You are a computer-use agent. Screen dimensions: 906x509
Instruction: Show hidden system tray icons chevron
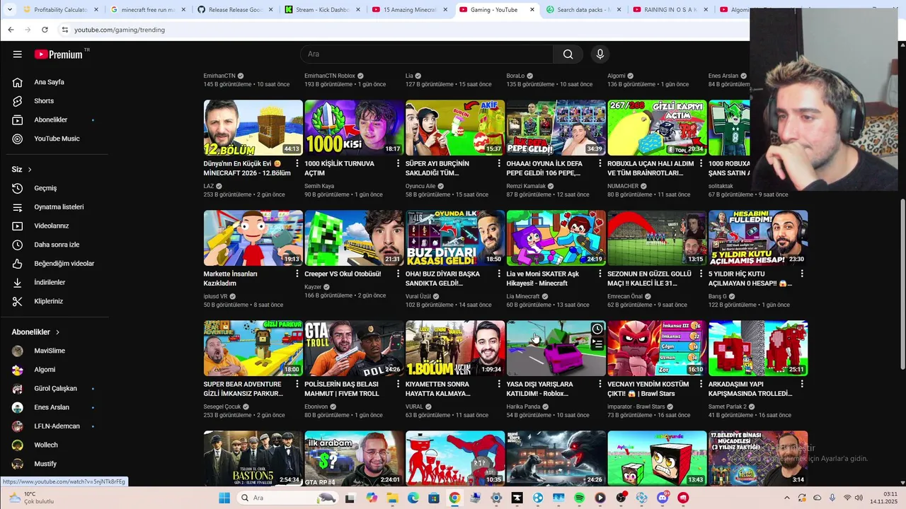click(x=786, y=498)
